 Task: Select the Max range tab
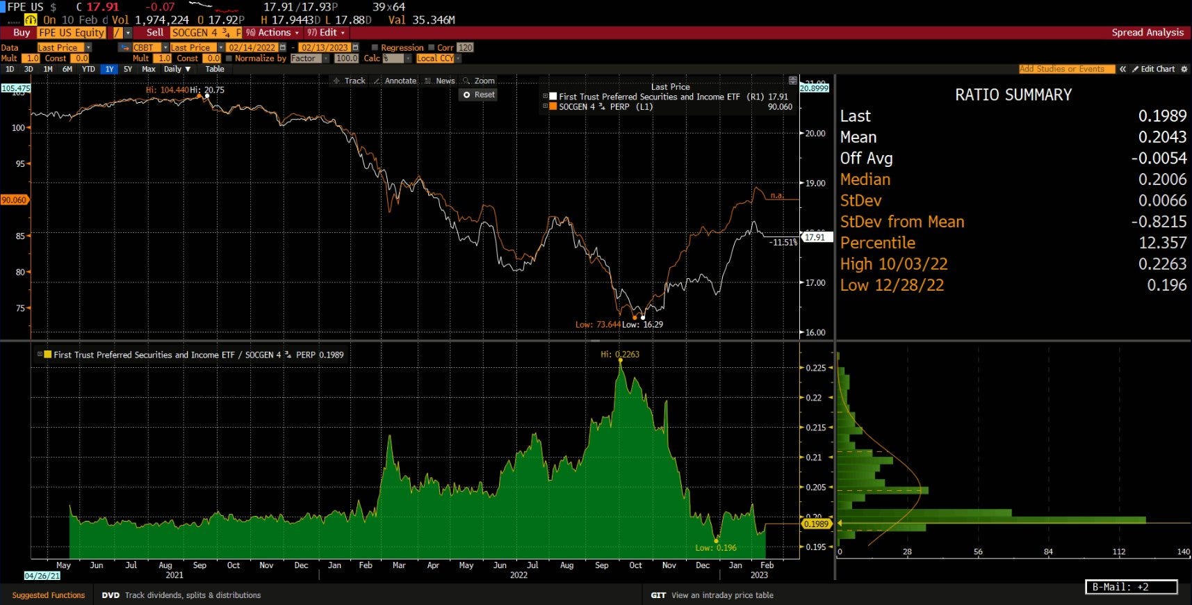149,69
